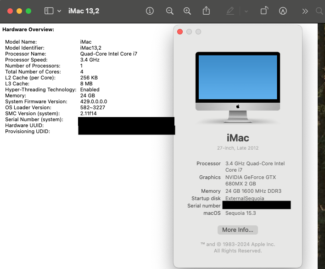Image resolution: width=325 pixels, height=269 pixels.
Task: Click the Model Identifier value iMac13,2
Action: click(90, 48)
